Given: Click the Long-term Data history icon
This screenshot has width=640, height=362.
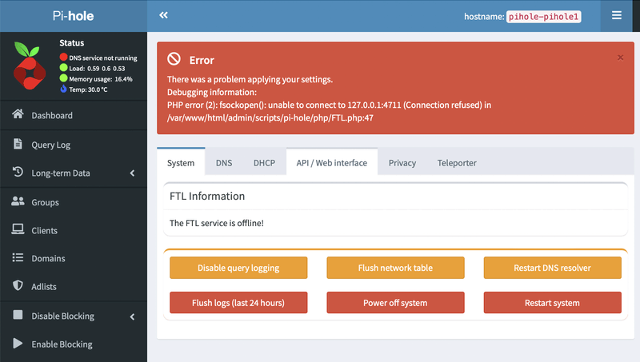Looking at the screenshot, I should click(18, 172).
